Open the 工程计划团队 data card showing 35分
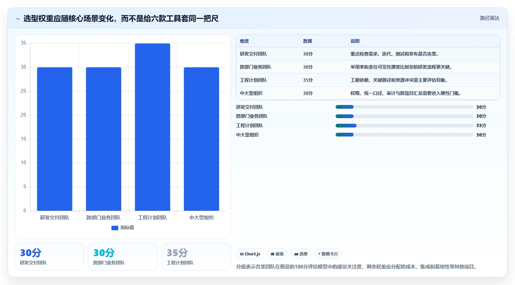Image resolution: width=515 pixels, height=285 pixels. coord(196,256)
